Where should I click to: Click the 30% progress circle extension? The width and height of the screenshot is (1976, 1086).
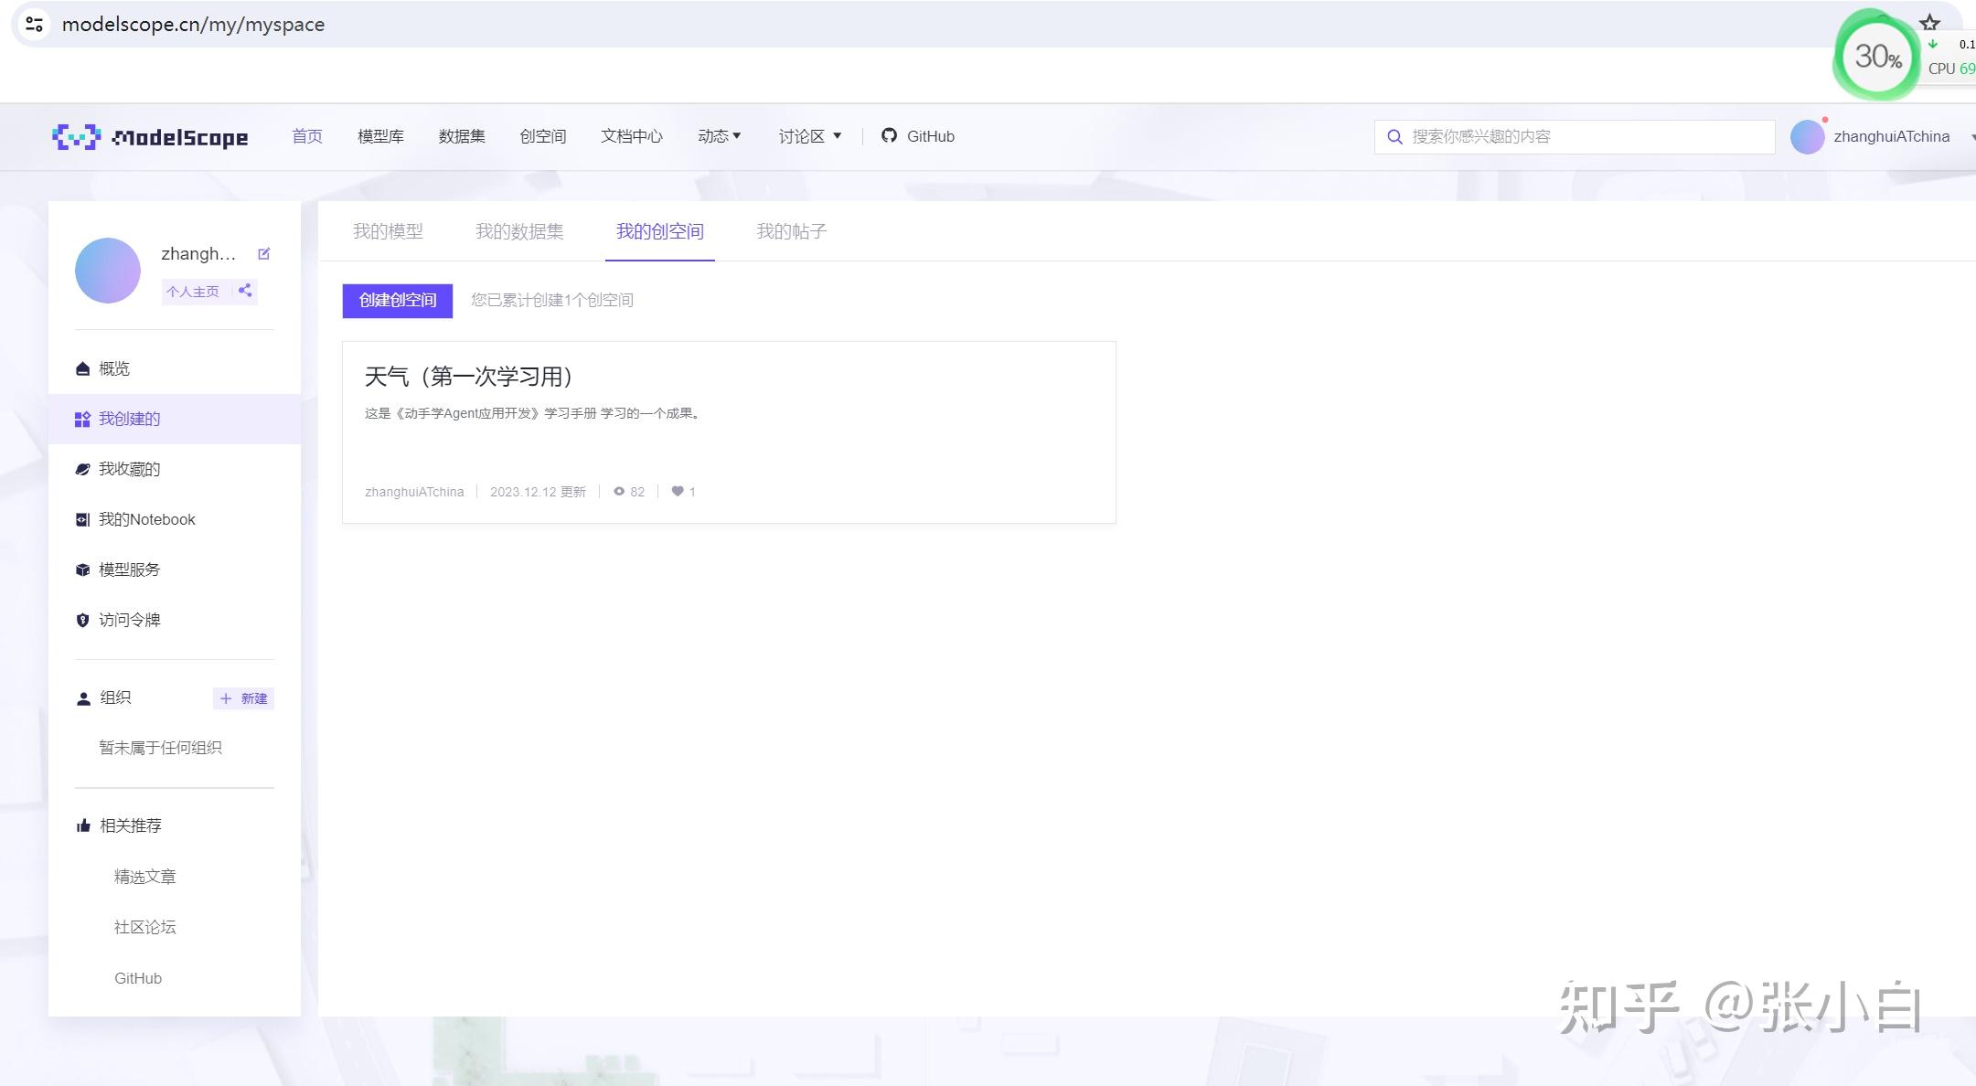(x=1875, y=57)
